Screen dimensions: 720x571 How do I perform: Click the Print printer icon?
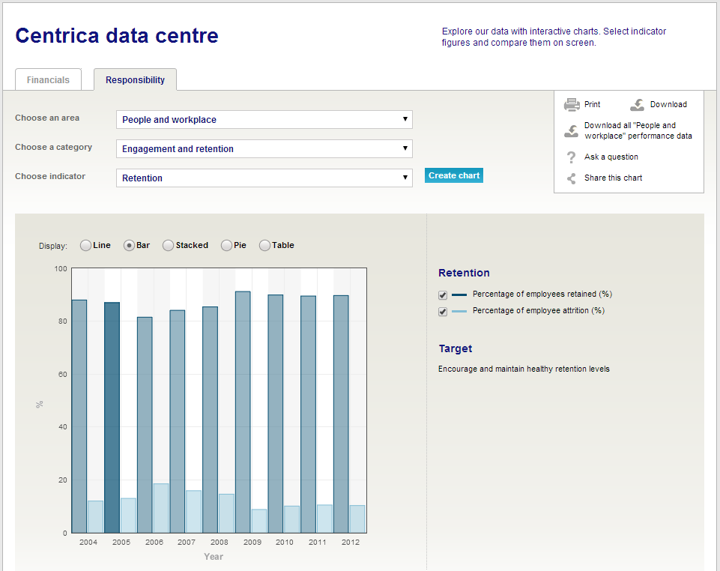pyautogui.click(x=572, y=105)
